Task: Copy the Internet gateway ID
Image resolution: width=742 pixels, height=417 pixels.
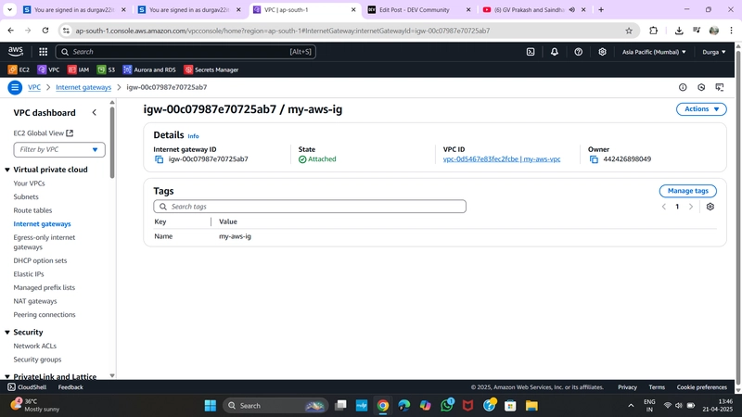Action: click(159, 159)
